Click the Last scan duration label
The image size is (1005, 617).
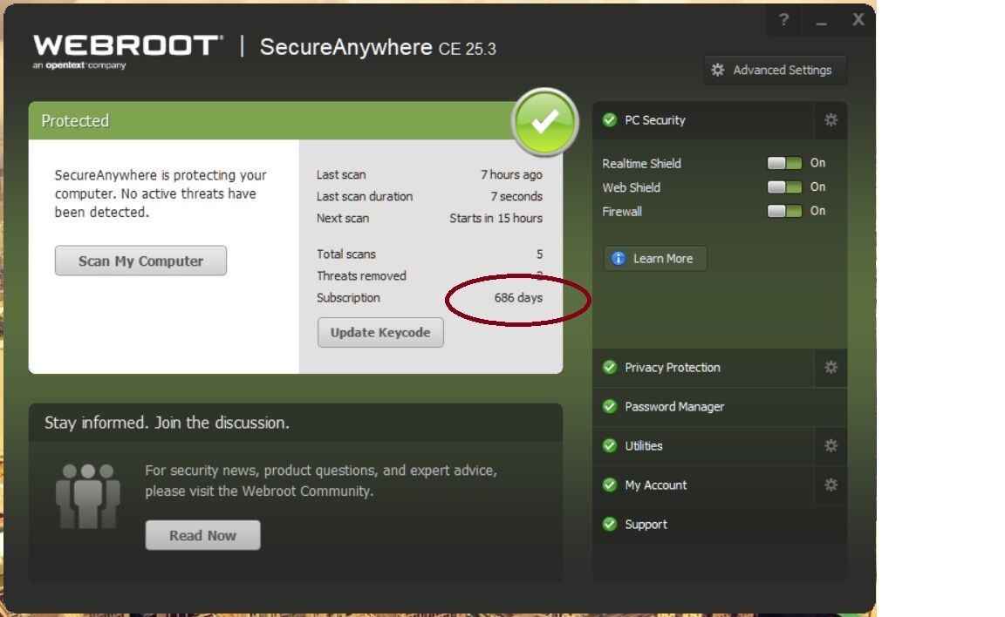coord(365,196)
